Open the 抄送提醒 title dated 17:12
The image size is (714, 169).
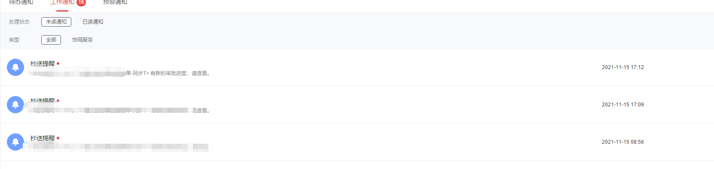(x=43, y=63)
